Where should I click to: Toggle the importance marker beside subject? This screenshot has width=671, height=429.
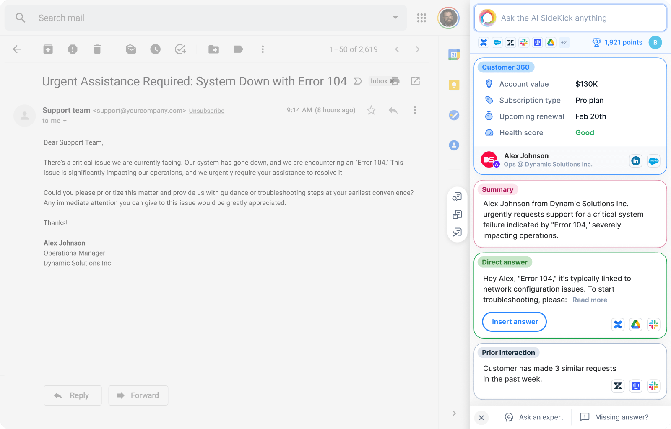tap(358, 81)
